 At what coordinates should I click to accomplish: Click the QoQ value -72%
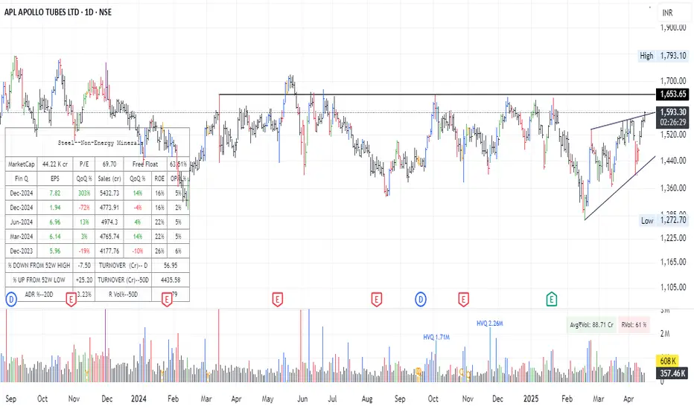[84, 207]
